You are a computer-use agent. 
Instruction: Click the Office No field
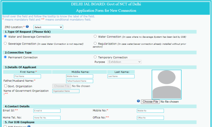tap(150, 118)
